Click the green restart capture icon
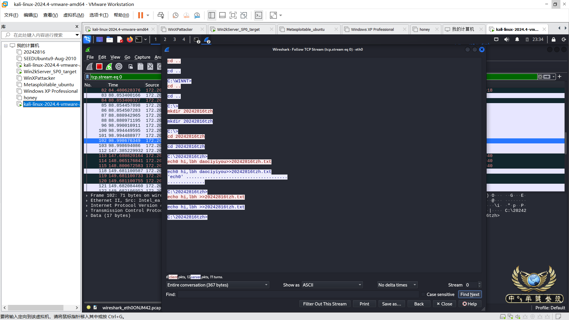Screen dimensions: 569x320 pos(109,67)
